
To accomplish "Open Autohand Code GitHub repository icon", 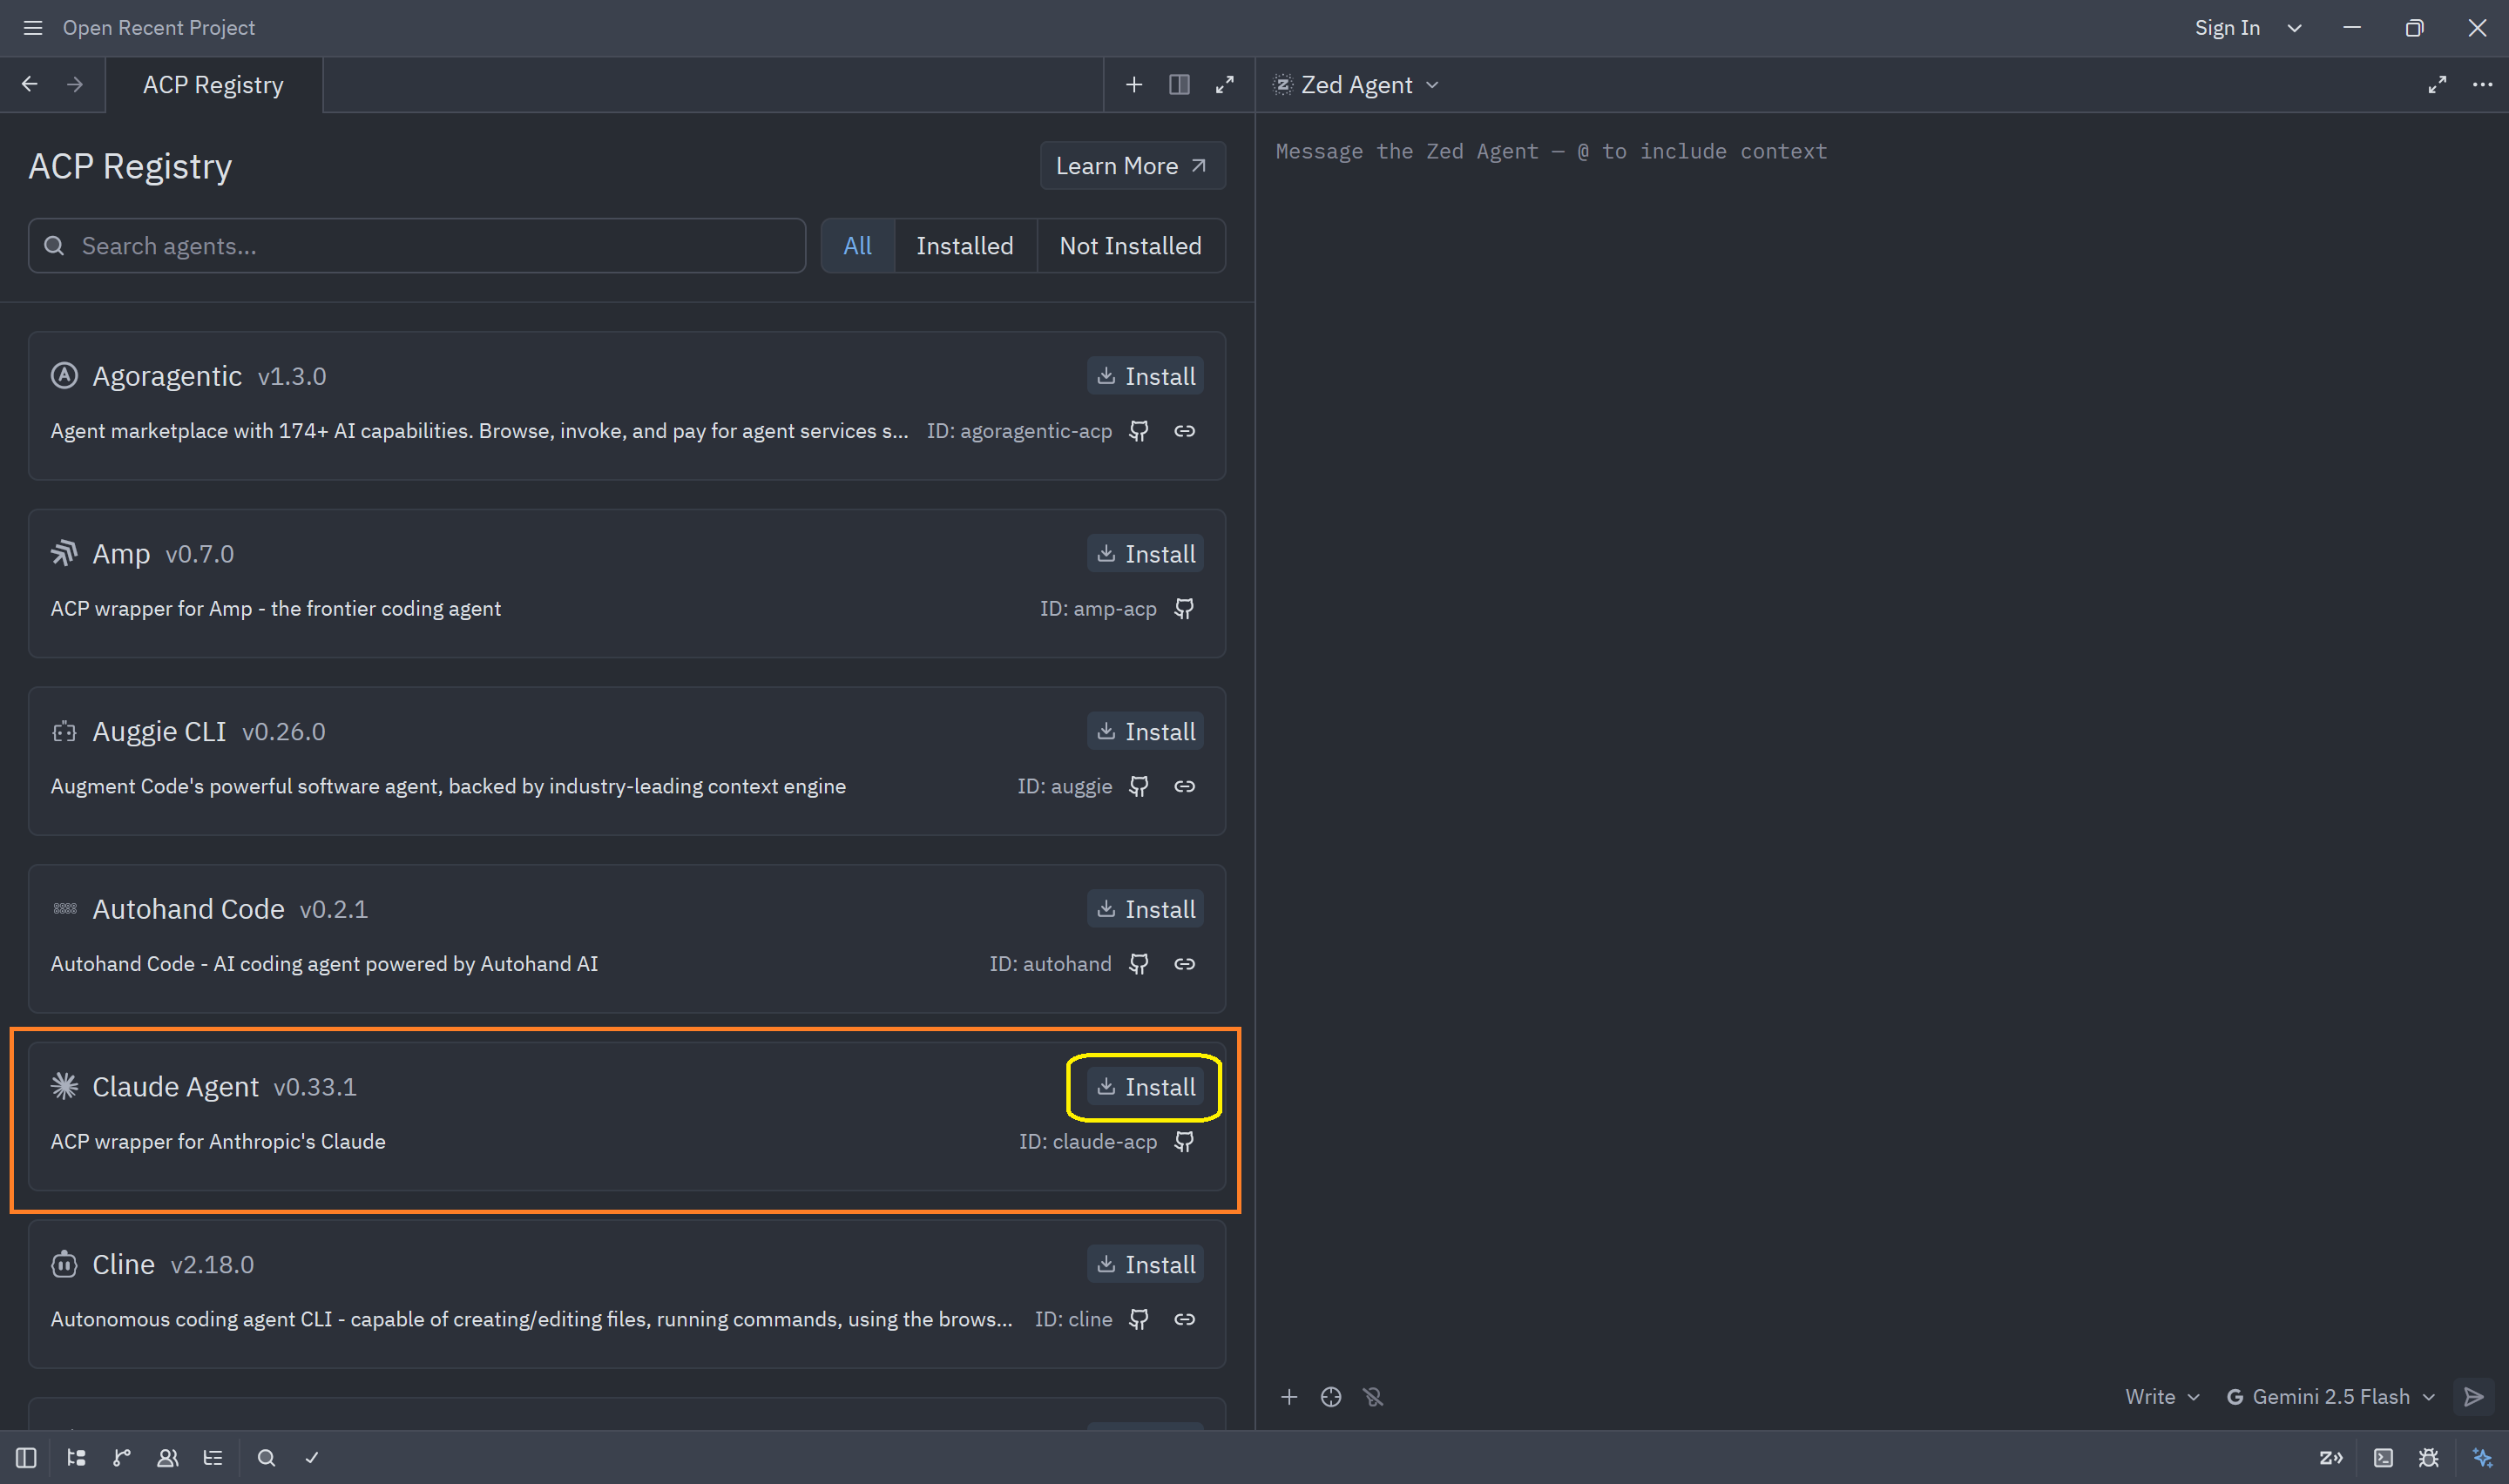I will (1139, 964).
